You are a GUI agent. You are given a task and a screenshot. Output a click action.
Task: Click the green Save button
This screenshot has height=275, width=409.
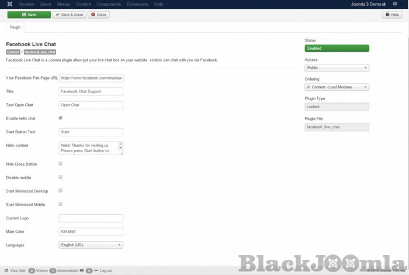[28, 15]
